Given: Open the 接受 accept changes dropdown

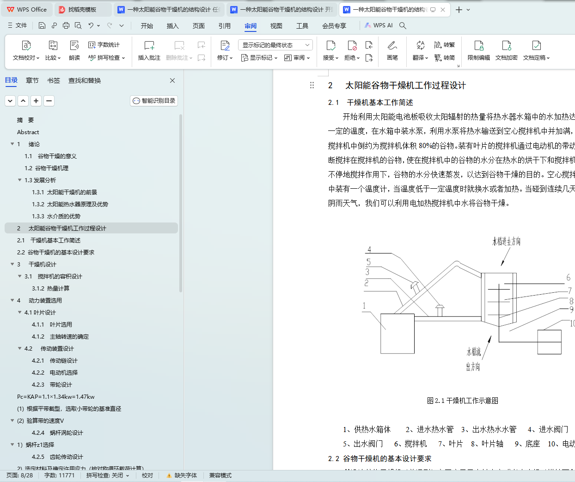Looking at the screenshot, I should click(330, 51).
